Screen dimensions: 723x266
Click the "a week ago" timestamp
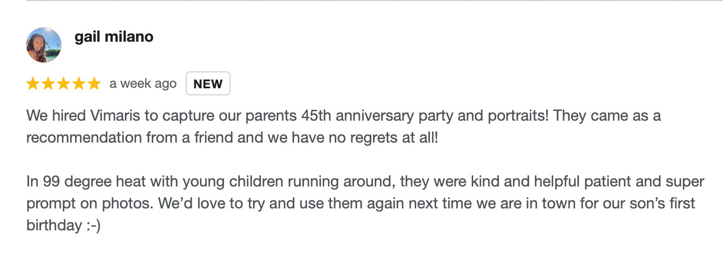(143, 84)
